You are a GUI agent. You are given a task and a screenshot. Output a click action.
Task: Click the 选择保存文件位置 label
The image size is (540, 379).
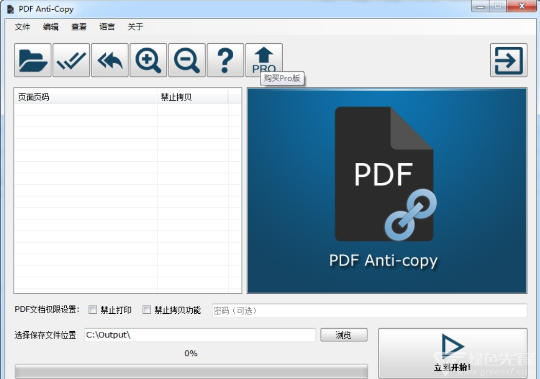(45, 335)
